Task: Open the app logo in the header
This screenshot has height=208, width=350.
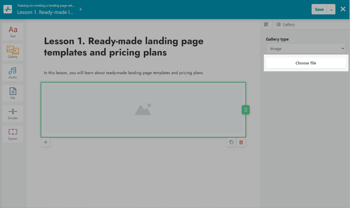Action: tap(8, 9)
